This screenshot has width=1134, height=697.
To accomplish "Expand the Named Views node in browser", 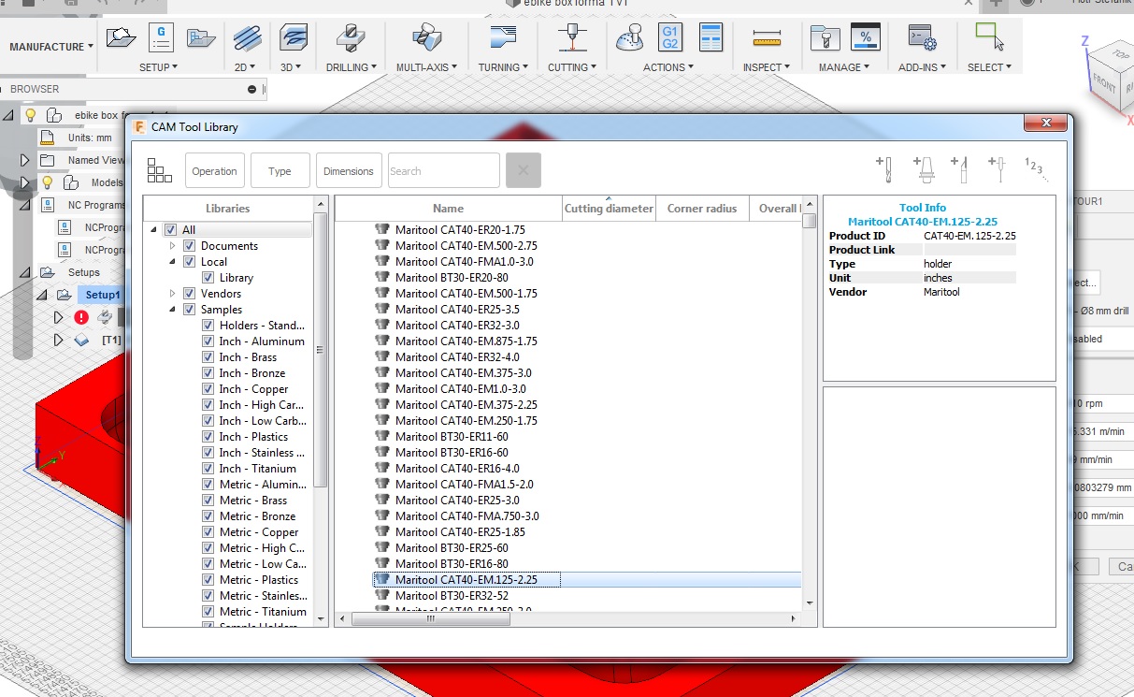I will [25, 160].
